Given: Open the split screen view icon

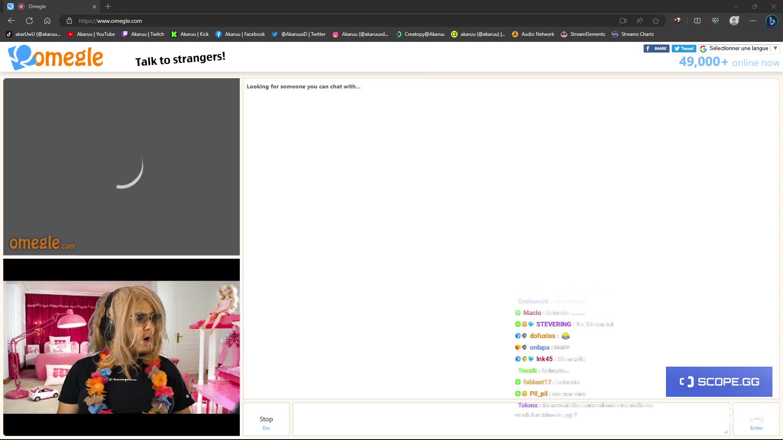Looking at the screenshot, I should [697, 21].
